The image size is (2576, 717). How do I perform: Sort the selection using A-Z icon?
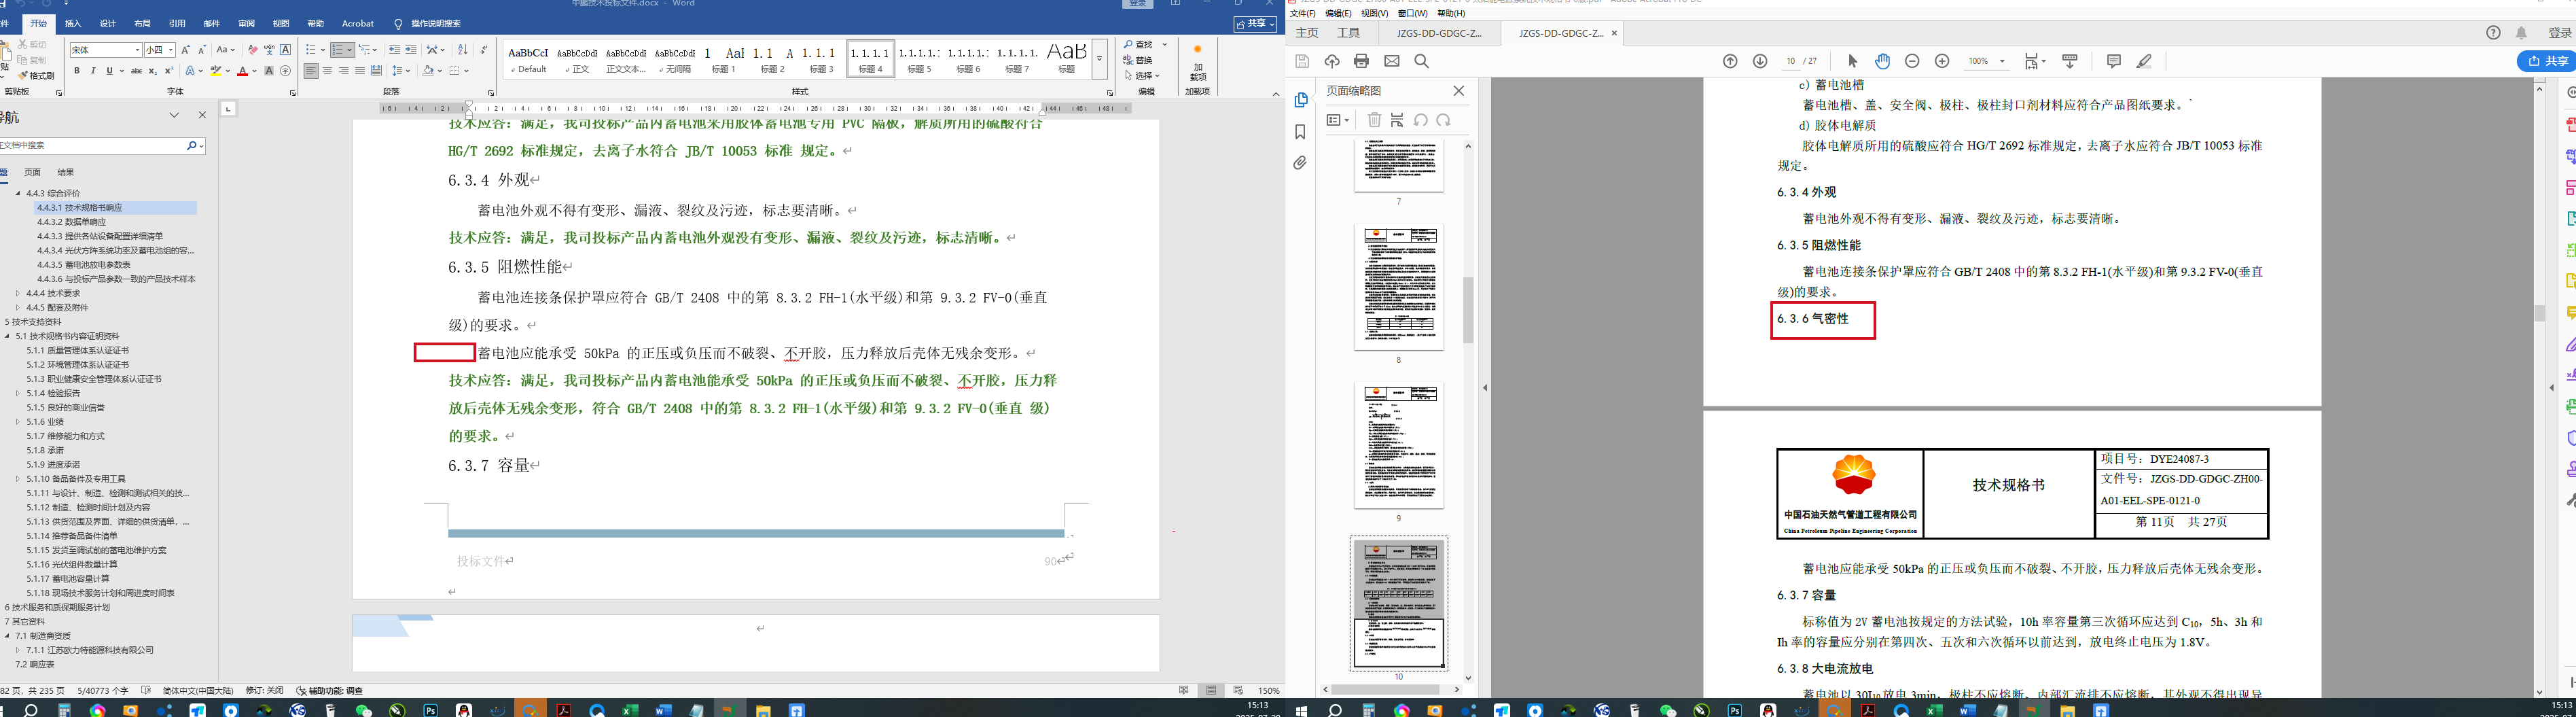(462, 50)
